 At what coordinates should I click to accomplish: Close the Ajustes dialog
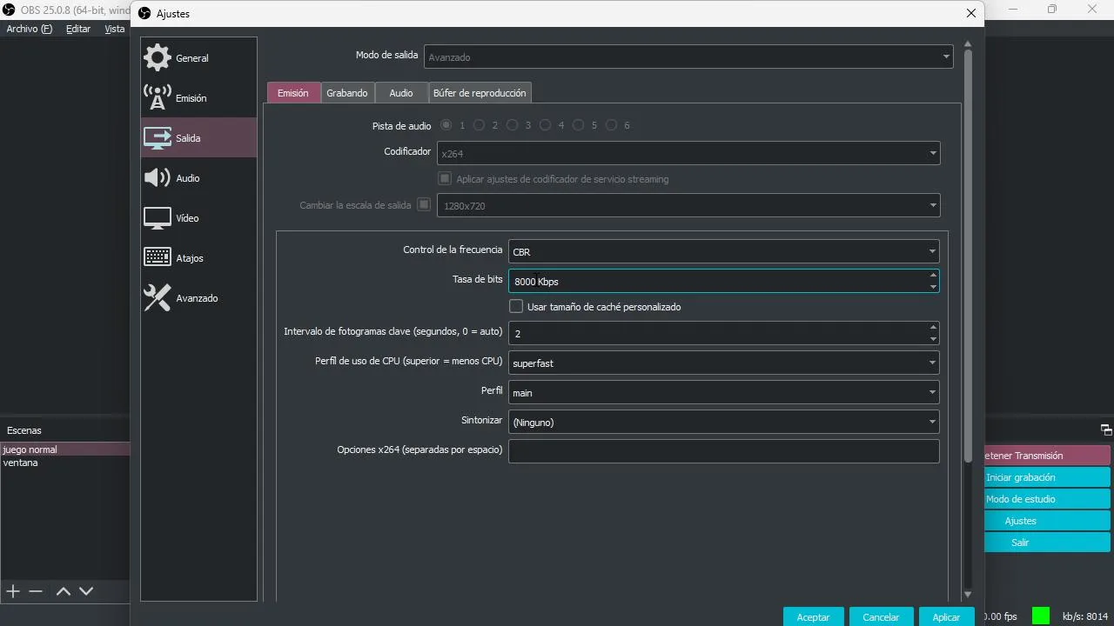click(x=971, y=13)
